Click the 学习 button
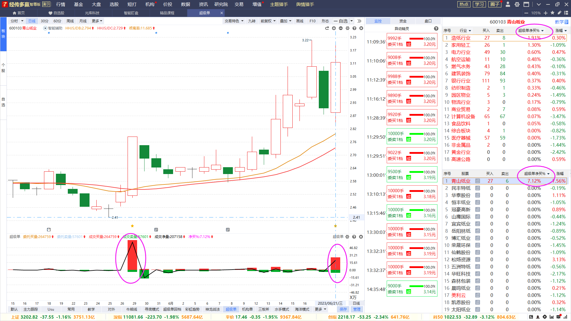This screenshot has height=321, width=571. [x=479, y=4]
